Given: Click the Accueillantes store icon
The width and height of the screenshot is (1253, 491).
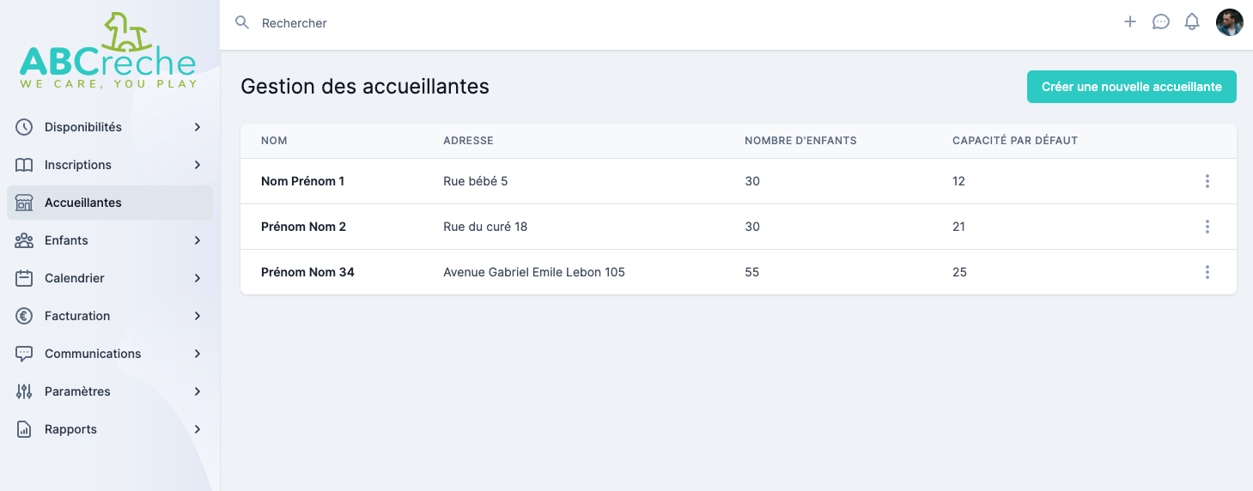Looking at the screenshot, I should pyautogui.click(x=24, y=203).
